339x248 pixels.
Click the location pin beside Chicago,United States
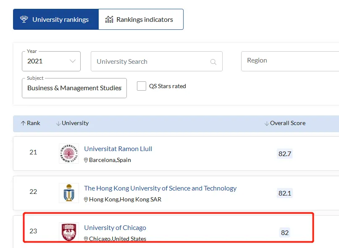click(86, 239)
